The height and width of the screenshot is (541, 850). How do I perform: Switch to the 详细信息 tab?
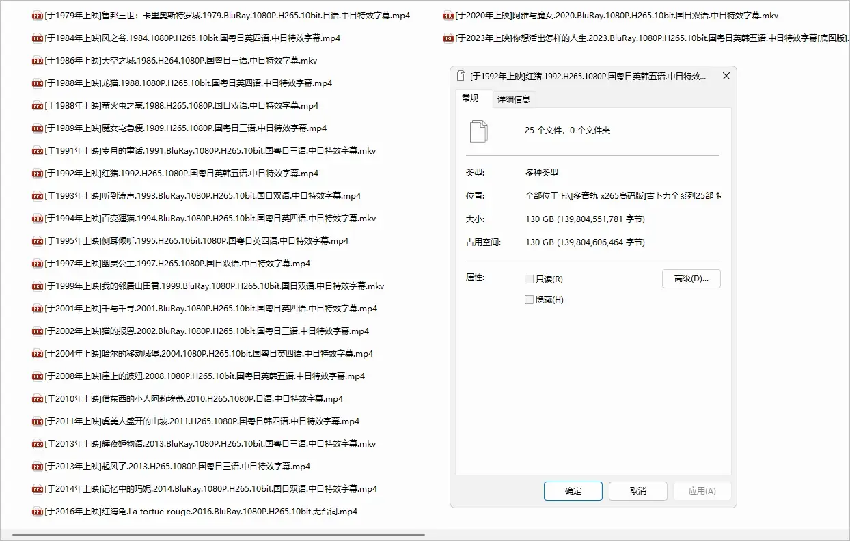513,99
